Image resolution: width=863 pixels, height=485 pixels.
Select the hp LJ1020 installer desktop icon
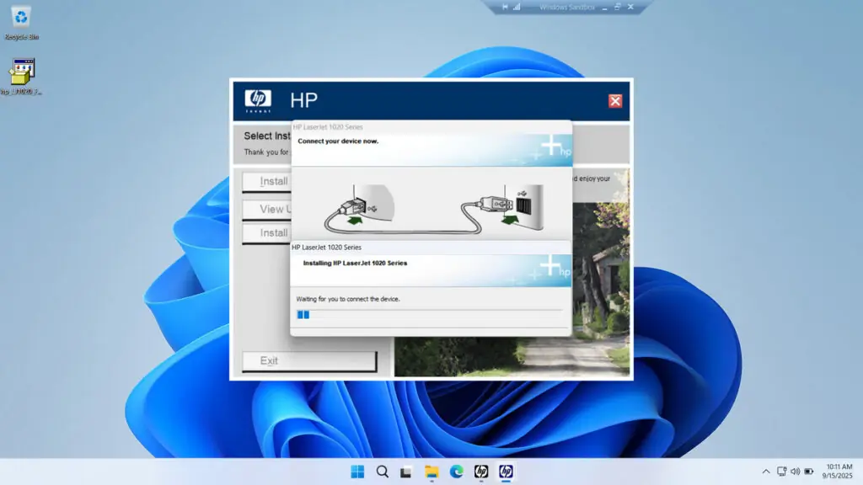tap(21, 76)
